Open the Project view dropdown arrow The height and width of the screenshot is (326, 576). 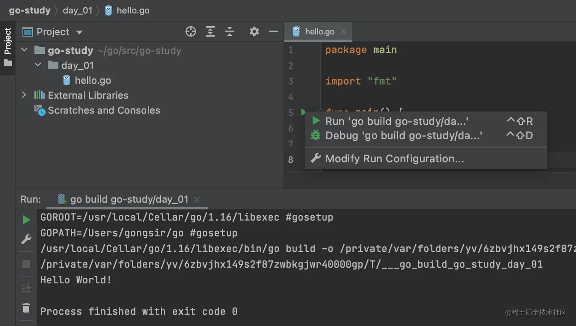[x=79, y=32]
